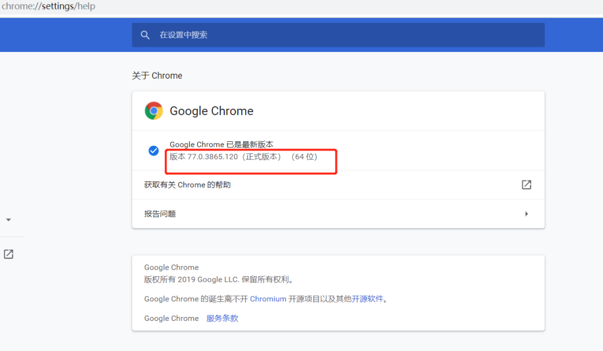This screenshot has width=603, height=351.
Task: Click the search magnifier icon
Action: [145, 35]
